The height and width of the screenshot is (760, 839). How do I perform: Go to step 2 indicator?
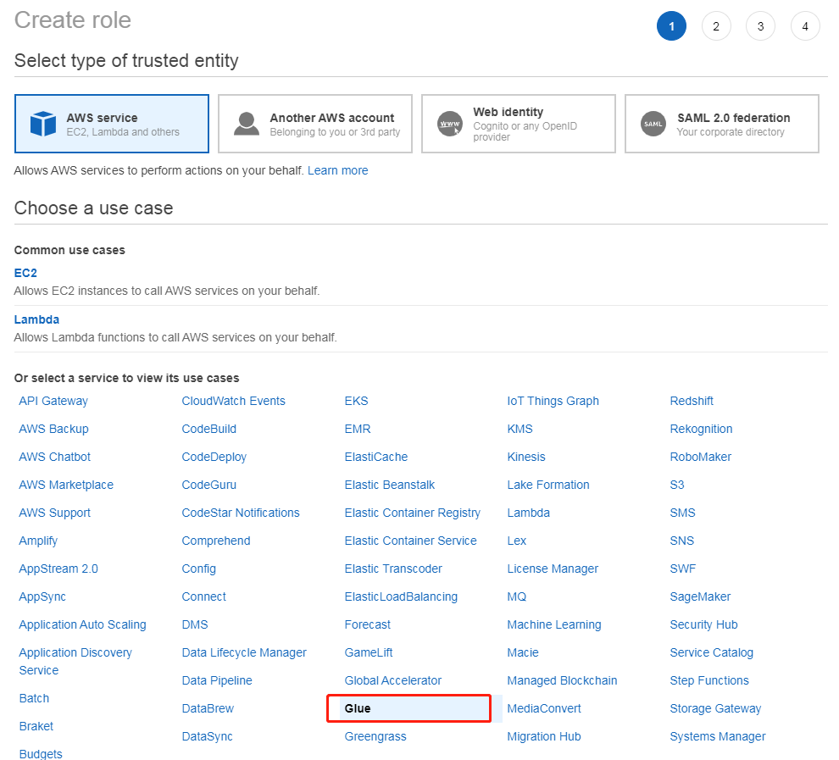[716, 25]
